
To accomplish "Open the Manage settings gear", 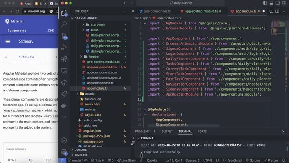I will pyautogui.click(x=64, y=152).
